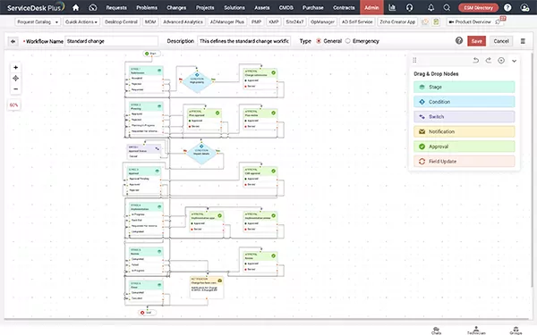Open the help question mark in header
Viewport: 537px width, 335px height.
507,7
